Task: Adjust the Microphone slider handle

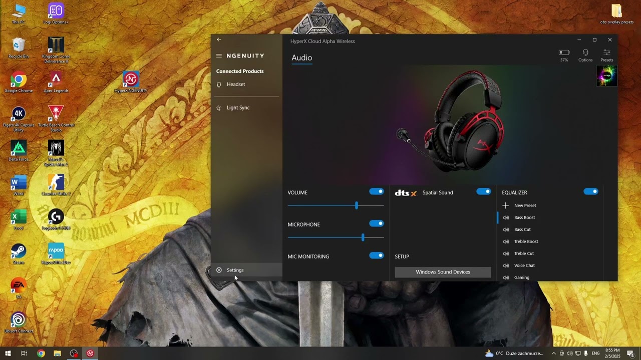Action: [363, 237]
